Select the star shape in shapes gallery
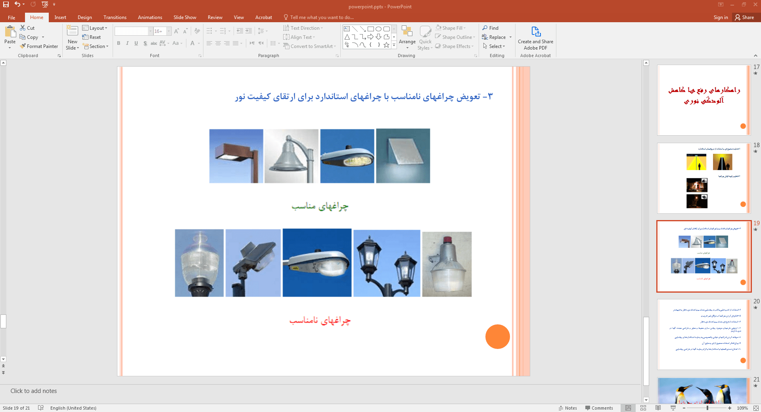This screenshot has height=412, width=761. point(386,45)
